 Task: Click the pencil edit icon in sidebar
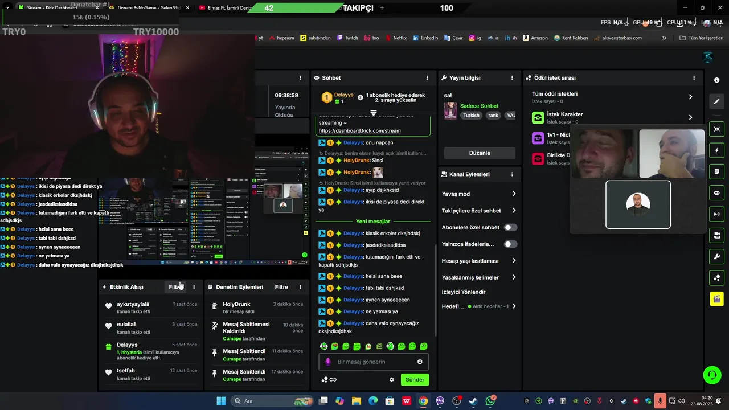click(716, 101)
